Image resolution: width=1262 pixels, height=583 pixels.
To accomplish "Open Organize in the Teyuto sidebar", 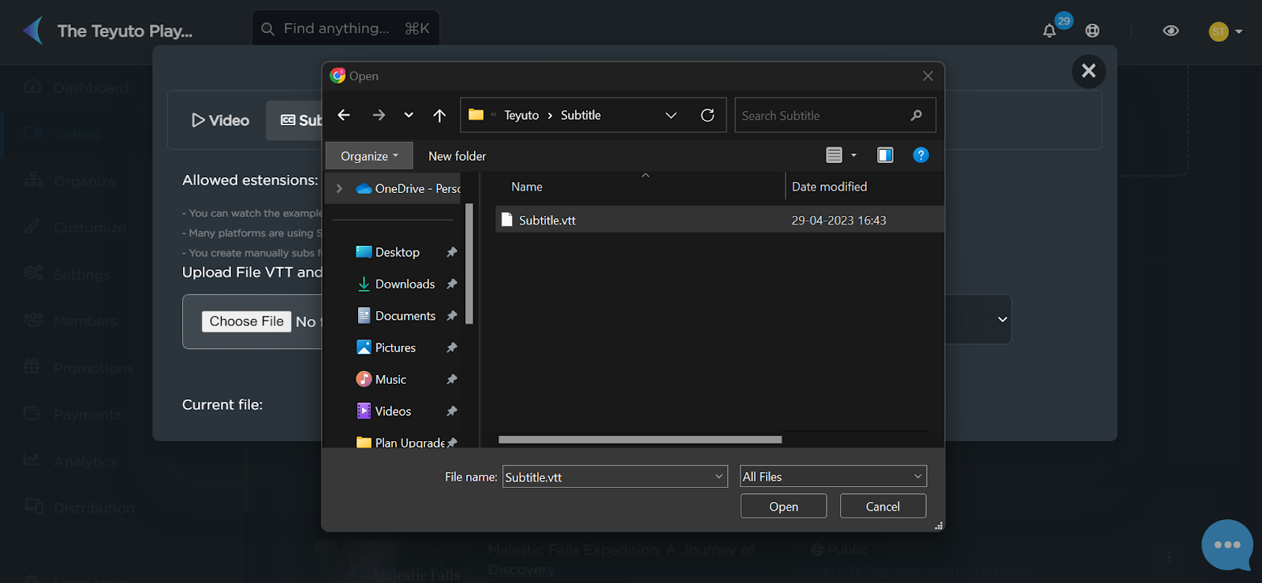I will (70, 181).
